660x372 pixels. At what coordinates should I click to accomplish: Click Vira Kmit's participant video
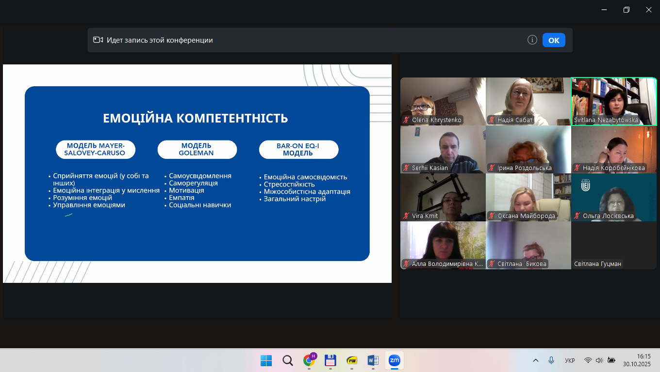pos(443,197)
